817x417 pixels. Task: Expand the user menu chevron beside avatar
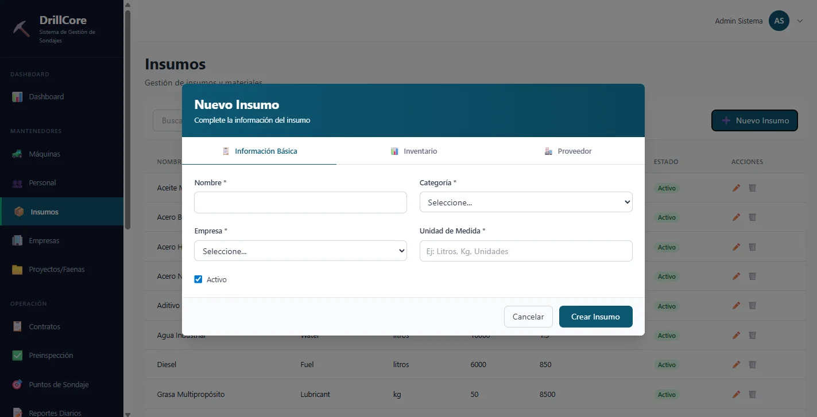coord(800,21)
